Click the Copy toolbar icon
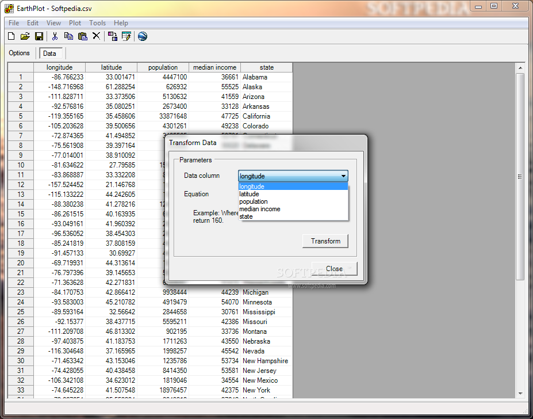The height and width of the screenshot is (419, 533). 68,36
